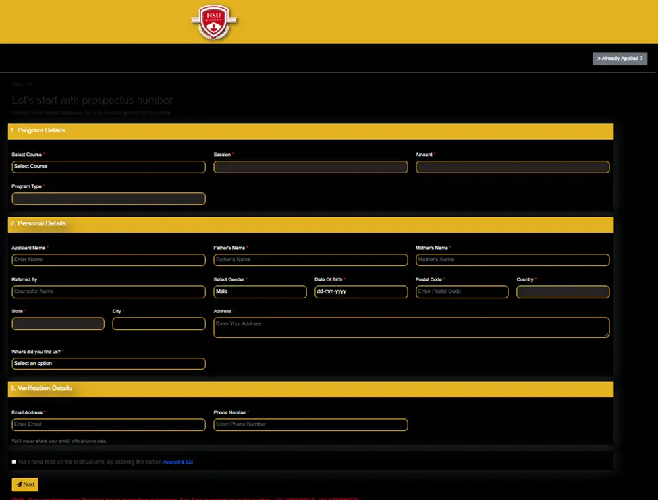Screen dimensions: 658x500
Task: Click the Next button
Action: pyautogui.click(x=25, y=484)
